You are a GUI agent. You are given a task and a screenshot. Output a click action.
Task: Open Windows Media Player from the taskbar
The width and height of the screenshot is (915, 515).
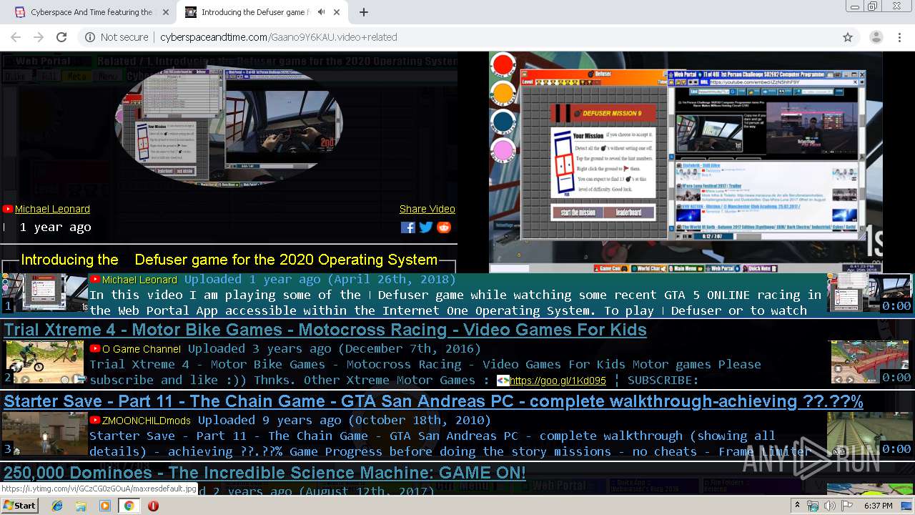(x=105, y=506)
